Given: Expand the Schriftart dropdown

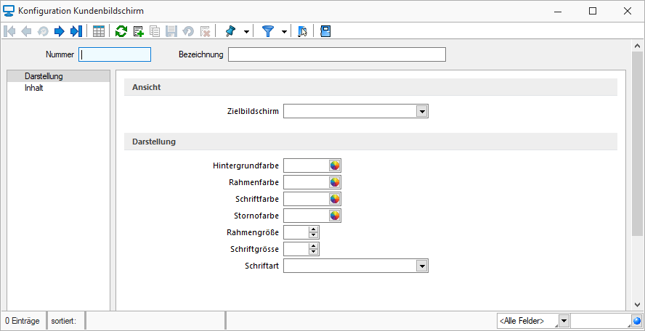Looking at the screenshot, I should pos(421,266).
